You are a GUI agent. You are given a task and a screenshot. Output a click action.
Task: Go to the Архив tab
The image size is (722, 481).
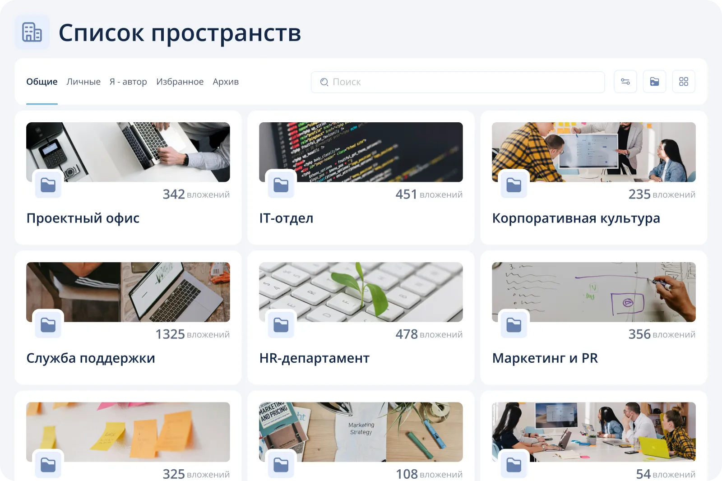pos(226,82)
